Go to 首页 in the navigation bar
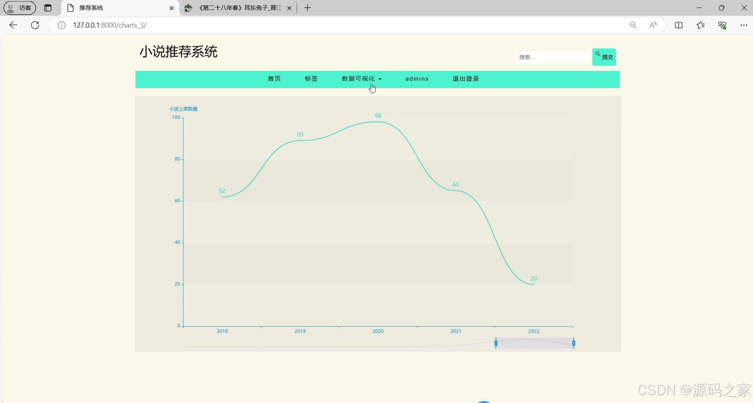This screenshot has width=753, height=403. [x=274, y=79]
